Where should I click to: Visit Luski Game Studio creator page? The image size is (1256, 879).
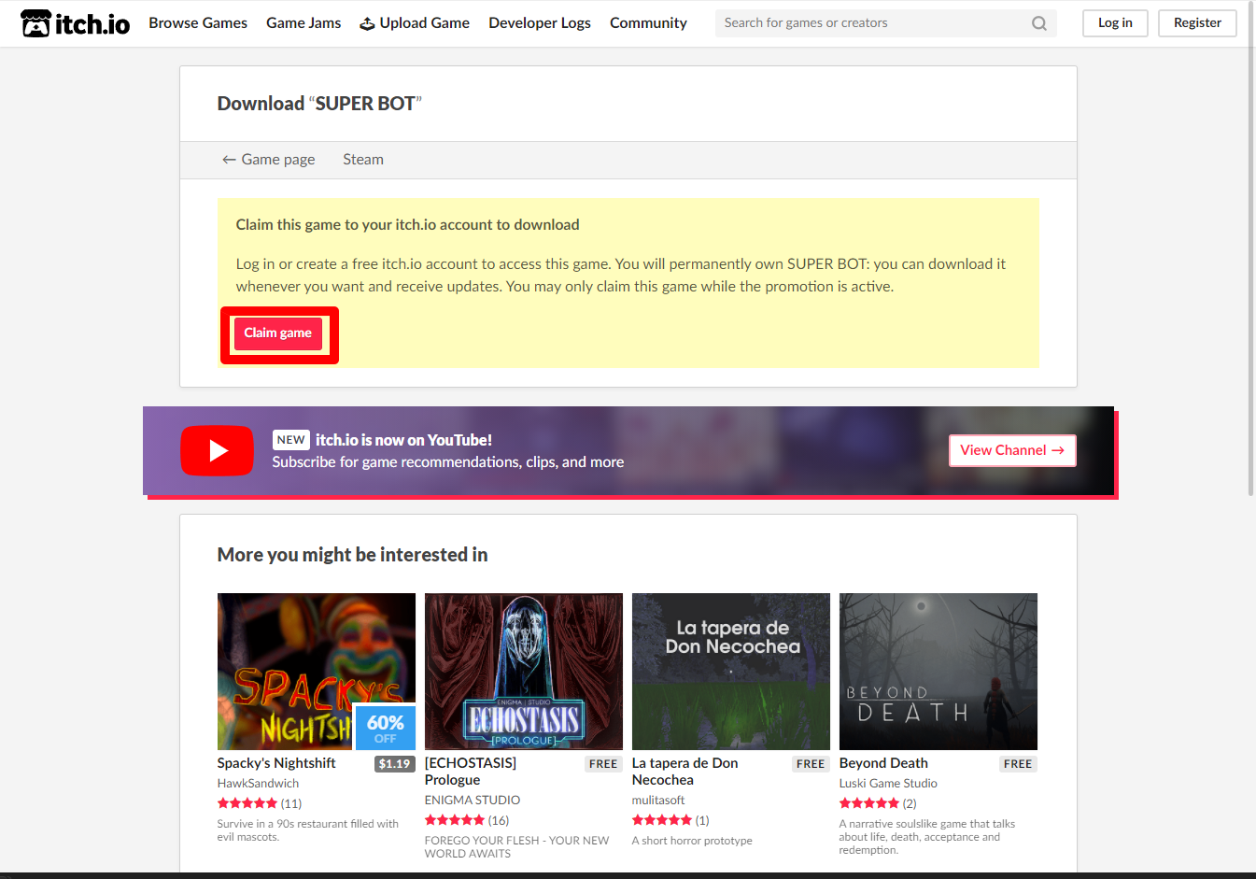point(888,784)
